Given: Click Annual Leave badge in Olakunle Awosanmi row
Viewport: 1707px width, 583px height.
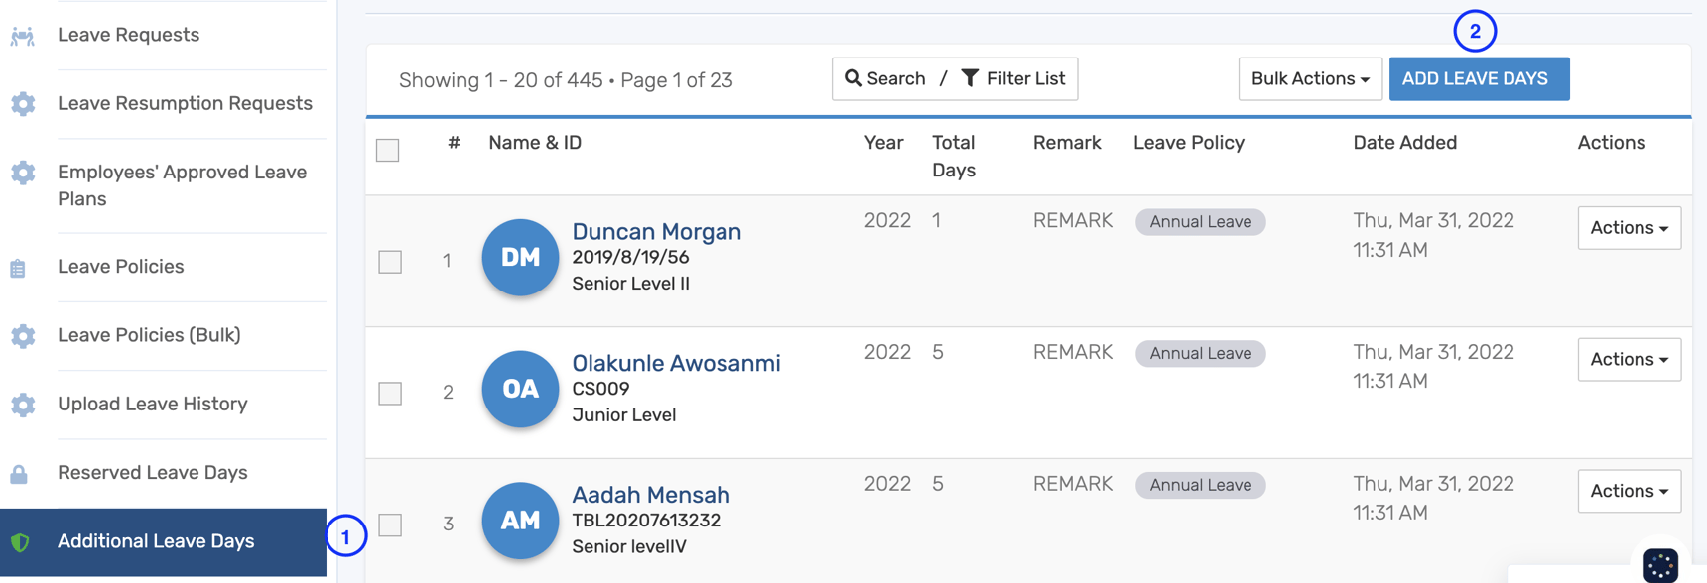Looking at the screenshot, I should click(1200, 353).
